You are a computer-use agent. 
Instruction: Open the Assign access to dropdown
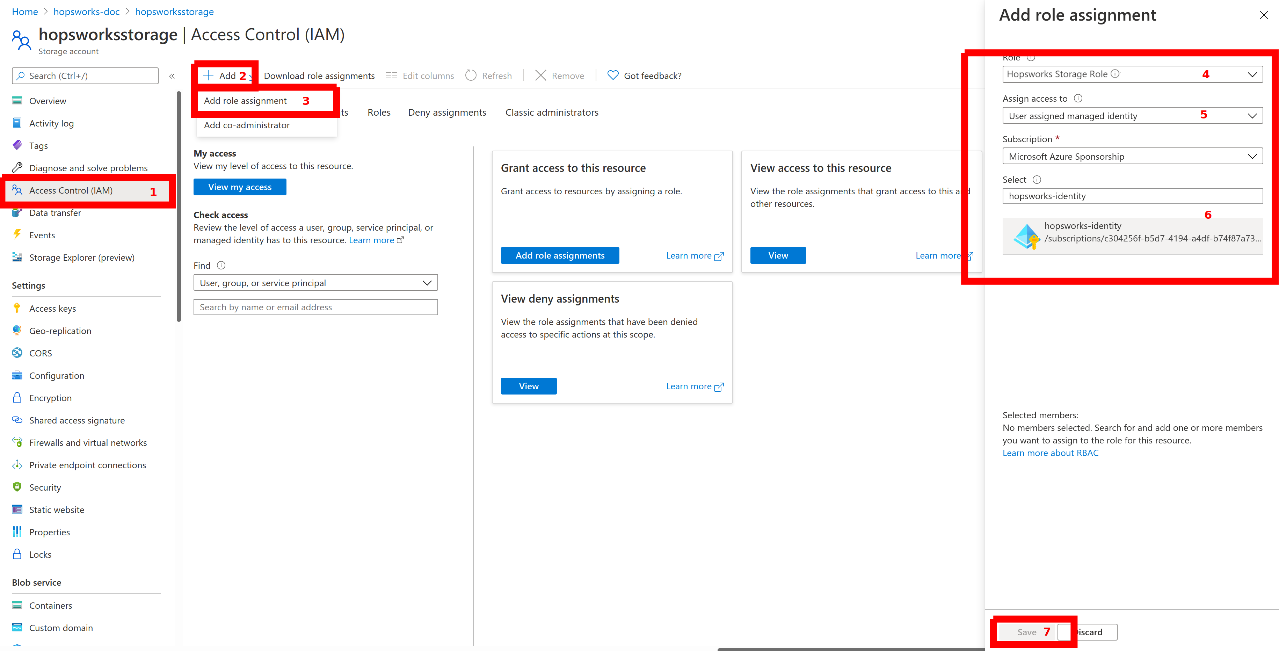click(1252, 116)
